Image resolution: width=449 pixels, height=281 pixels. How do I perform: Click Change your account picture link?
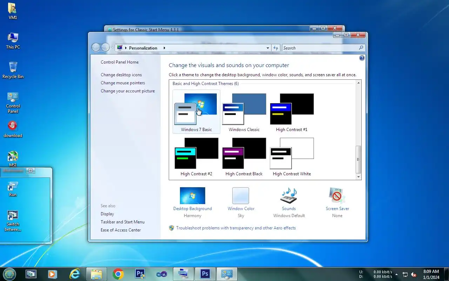128,91
